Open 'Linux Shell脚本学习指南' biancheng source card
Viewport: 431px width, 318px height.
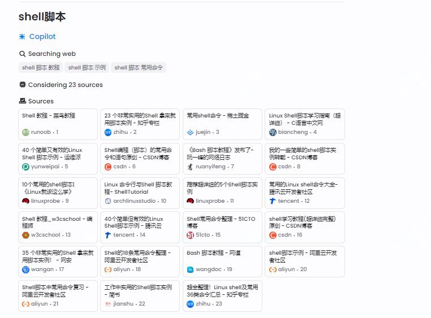click(x=305, y=124)
